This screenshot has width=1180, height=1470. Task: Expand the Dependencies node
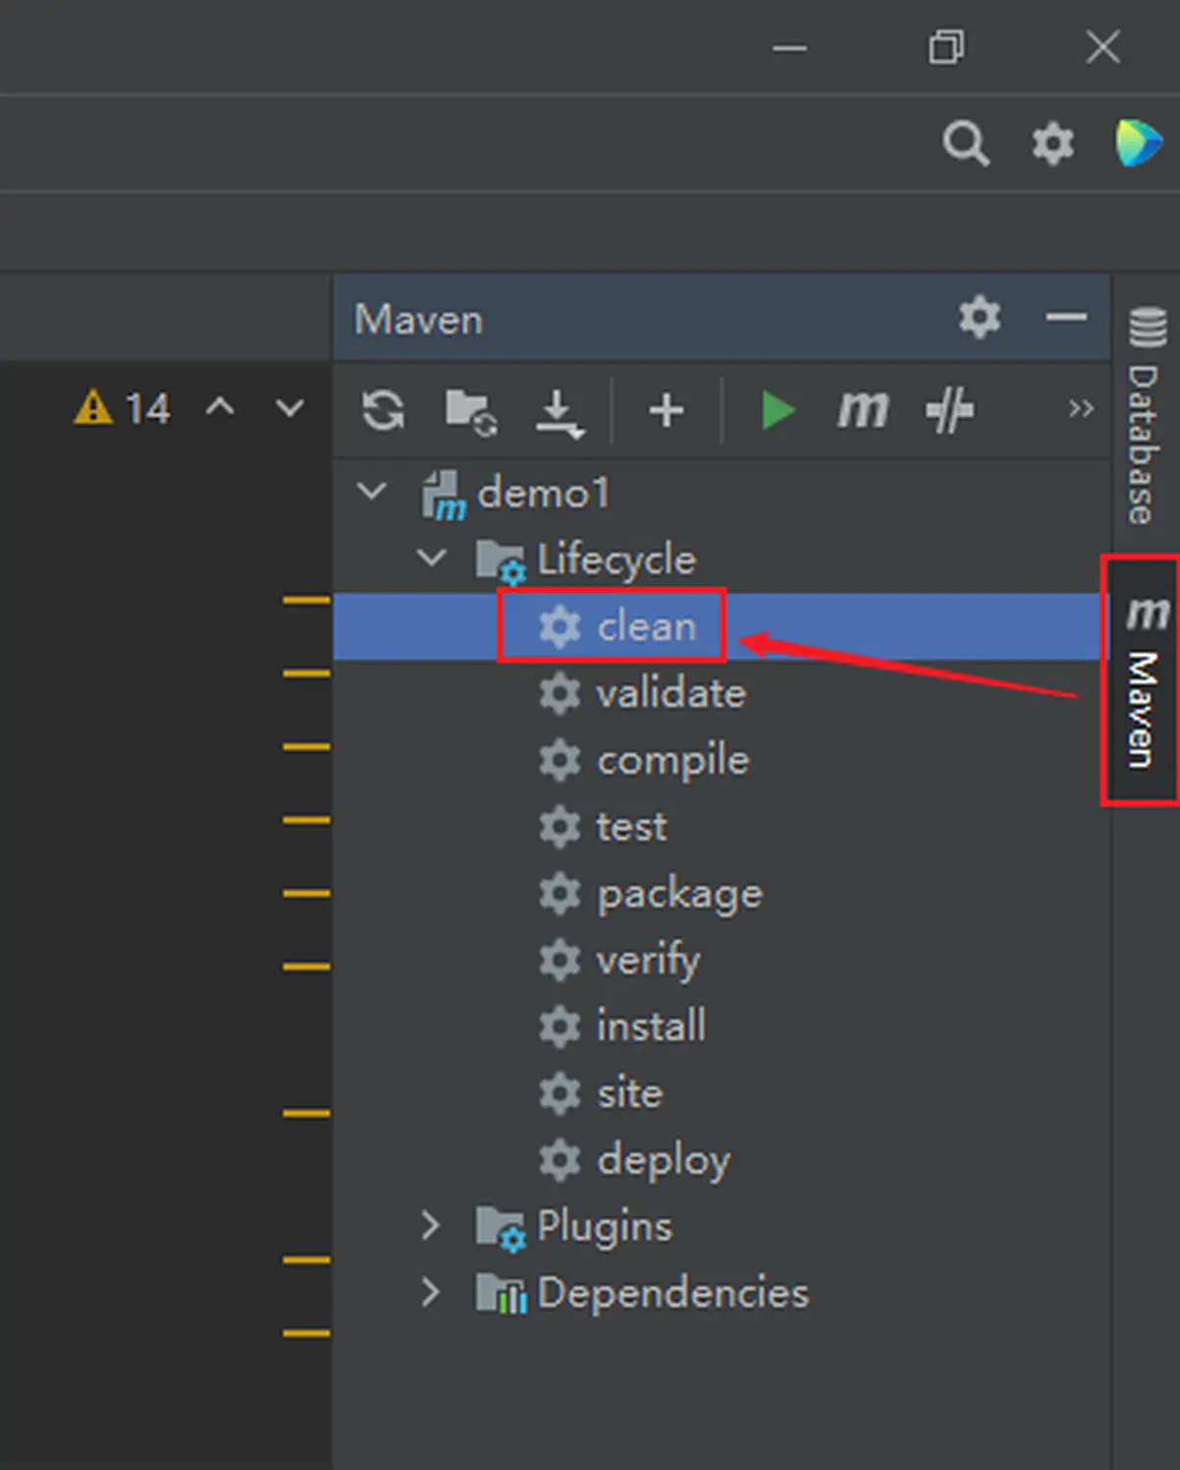click(x=430, y=1292)
